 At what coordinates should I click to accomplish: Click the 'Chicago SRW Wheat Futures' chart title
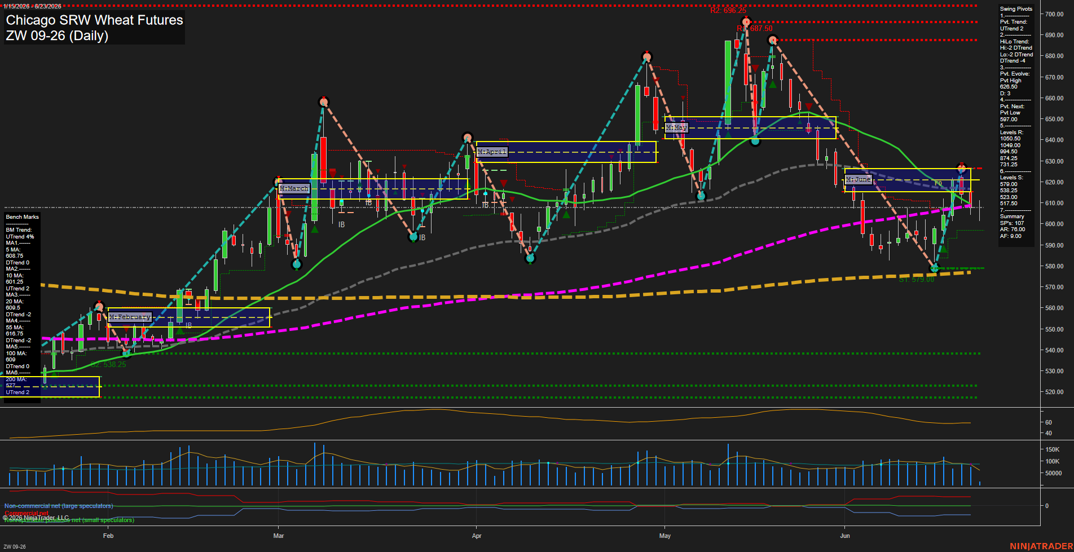pyautogui.click(x=94, y=20)
